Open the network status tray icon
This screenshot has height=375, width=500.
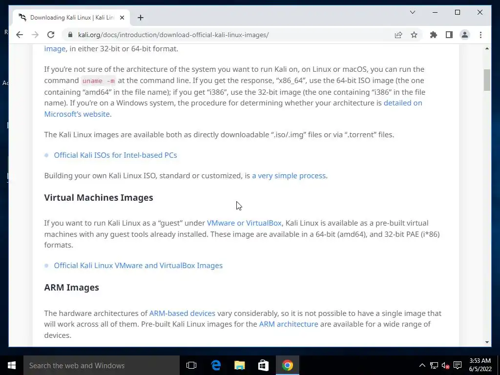(434, 365)
